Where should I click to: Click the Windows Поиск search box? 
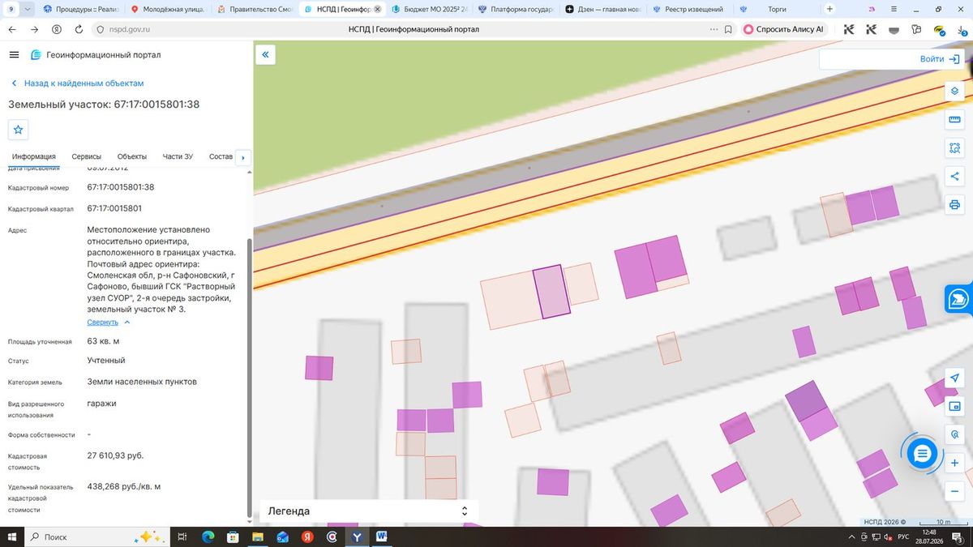click(x=96, y=536)
